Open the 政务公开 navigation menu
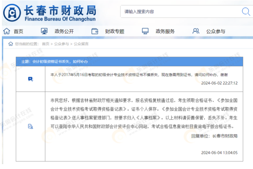Screen dimensions: 253x169 coord(64,31)
